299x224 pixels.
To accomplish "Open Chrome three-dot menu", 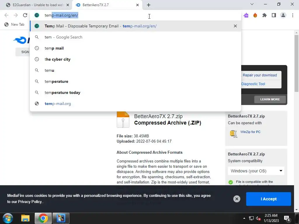I will click(x=293, y=15).
